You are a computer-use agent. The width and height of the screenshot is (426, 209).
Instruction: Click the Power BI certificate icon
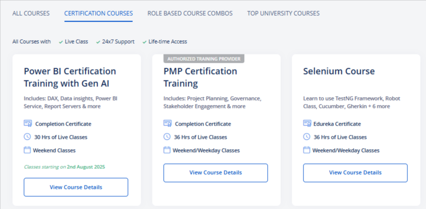click(28, 124)
